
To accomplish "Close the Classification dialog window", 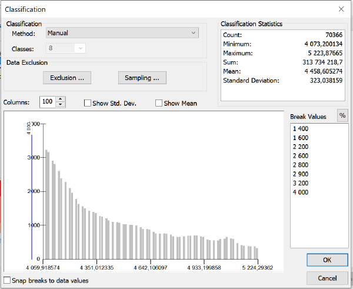I will (341, 9).
